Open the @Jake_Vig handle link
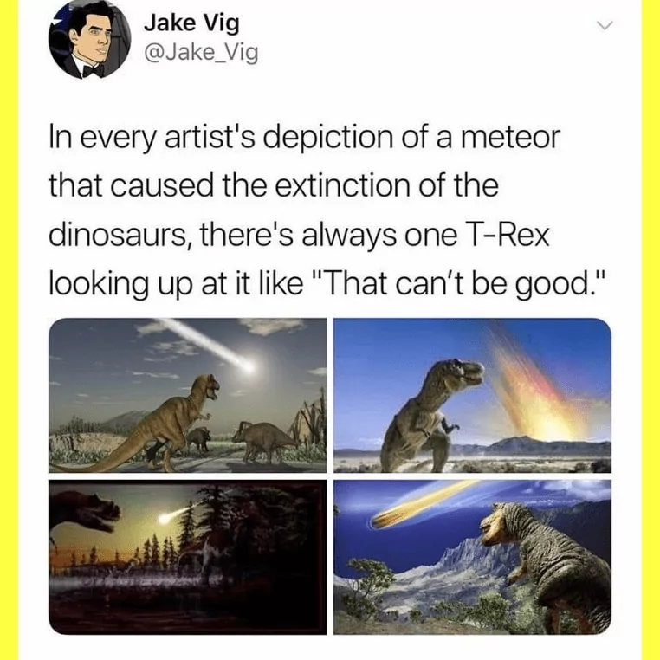The height and width of the screenshot is (660, 660). point(201,53)
